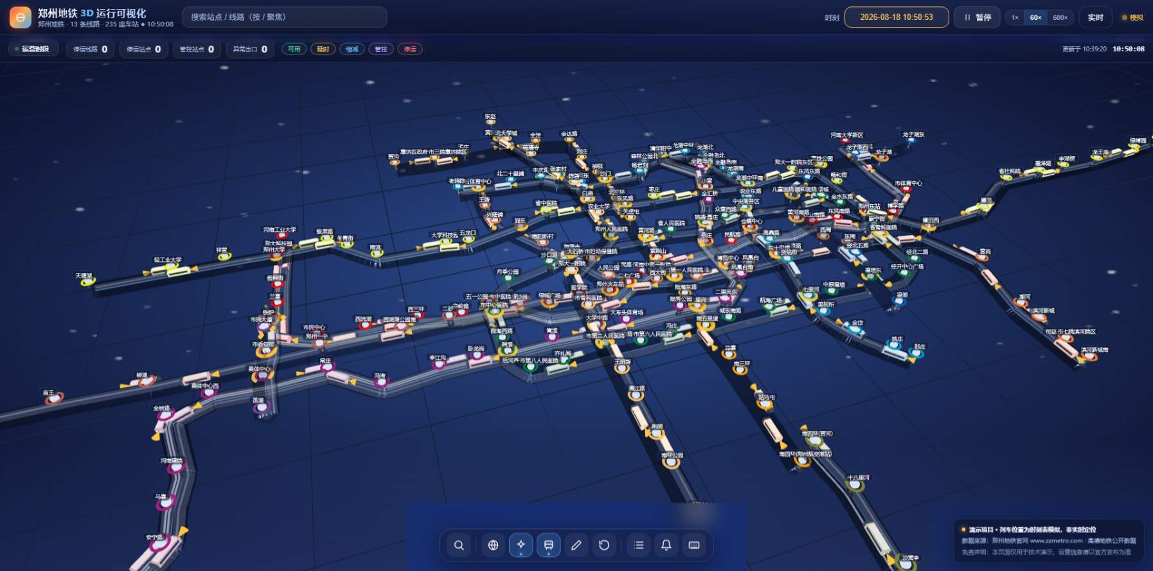Click the 圃田 station label
The width and height of the screenshot is (1153, 571).
coord(986,200)
